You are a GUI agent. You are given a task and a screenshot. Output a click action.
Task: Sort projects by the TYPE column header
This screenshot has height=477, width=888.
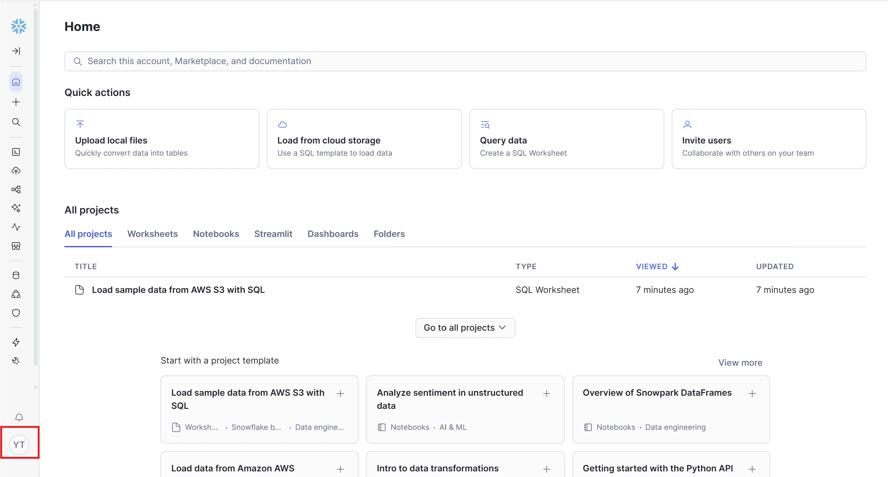[526, 267]
